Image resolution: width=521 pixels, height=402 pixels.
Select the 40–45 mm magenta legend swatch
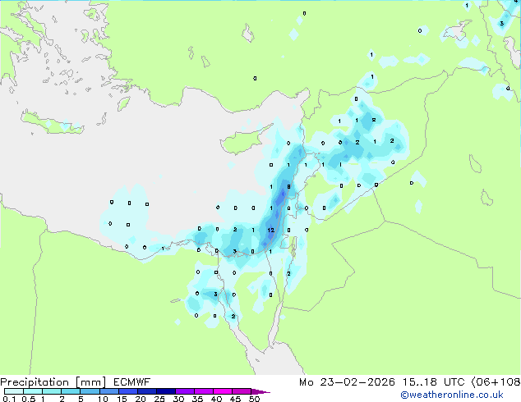click(x=223, y=391)
